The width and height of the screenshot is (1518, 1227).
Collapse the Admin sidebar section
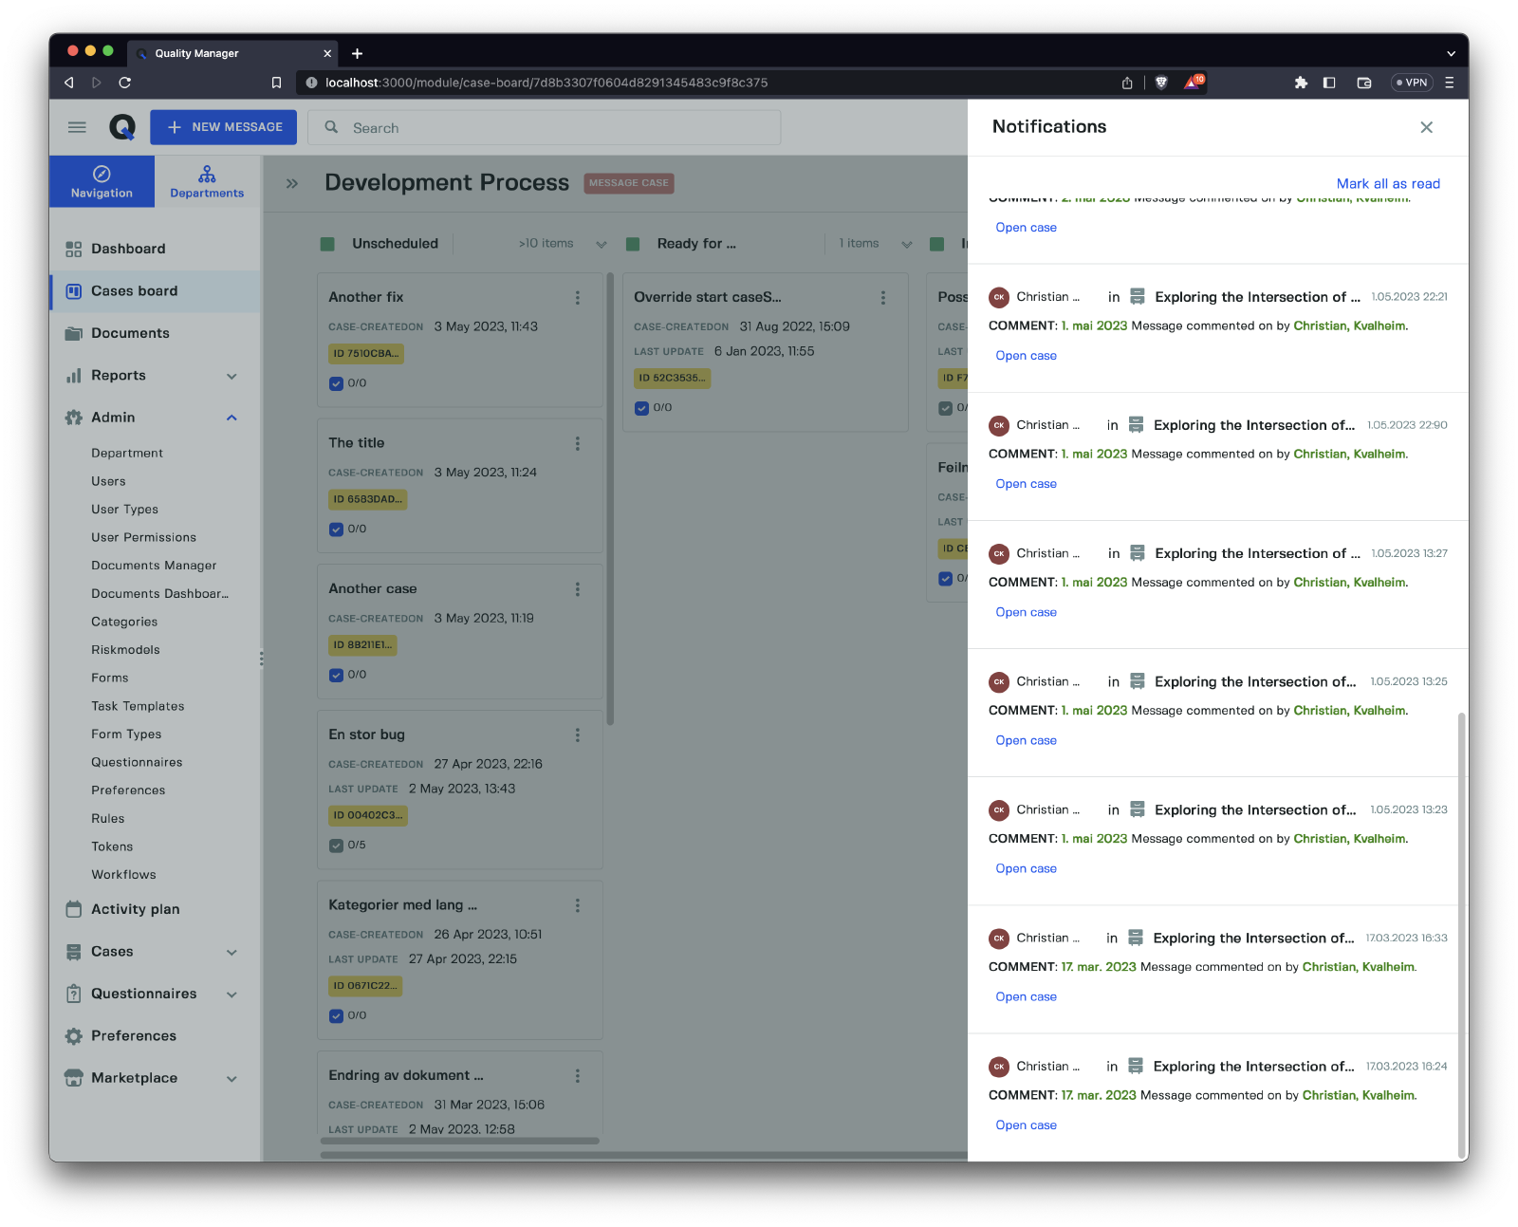[x=231, y=418]
